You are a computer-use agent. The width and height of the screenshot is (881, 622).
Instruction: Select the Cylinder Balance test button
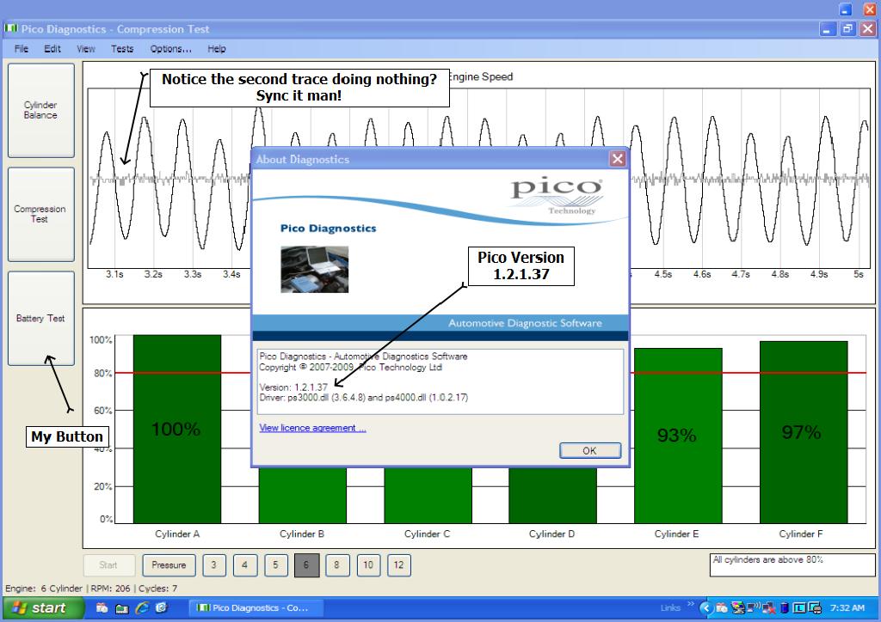[41, 110]
